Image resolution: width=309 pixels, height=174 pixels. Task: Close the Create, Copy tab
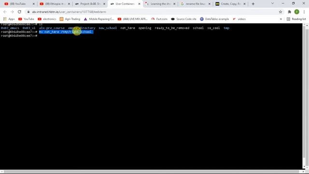tap(244, 4)
